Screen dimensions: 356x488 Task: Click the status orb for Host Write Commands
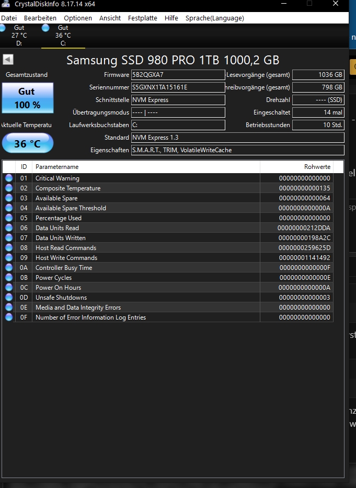point(9,258)
